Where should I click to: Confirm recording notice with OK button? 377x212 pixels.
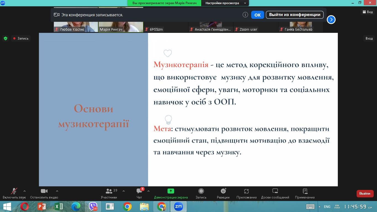257,15
